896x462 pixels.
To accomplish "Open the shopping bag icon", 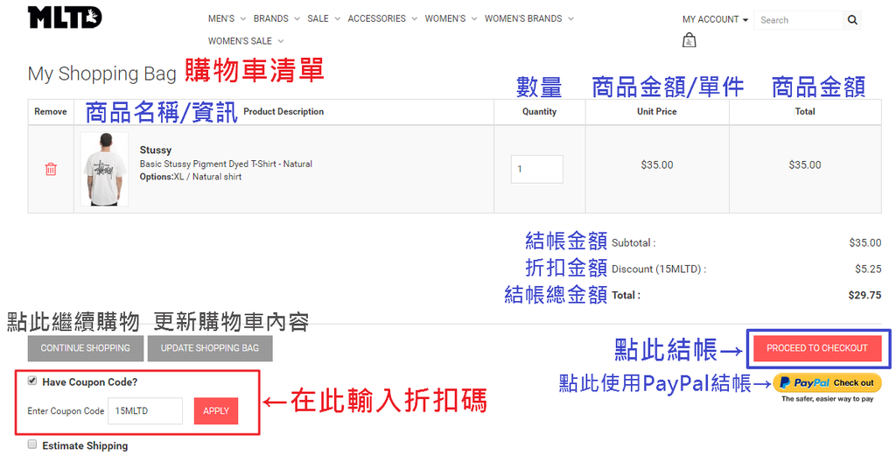I will (689, 40).
